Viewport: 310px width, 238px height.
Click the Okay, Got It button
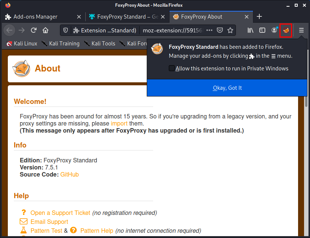[x=227, y=88]
